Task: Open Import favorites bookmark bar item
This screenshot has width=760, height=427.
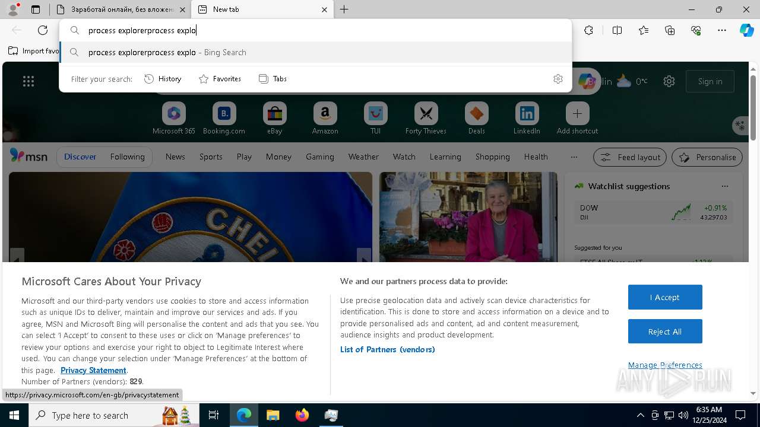Action: tap(34, 51)
